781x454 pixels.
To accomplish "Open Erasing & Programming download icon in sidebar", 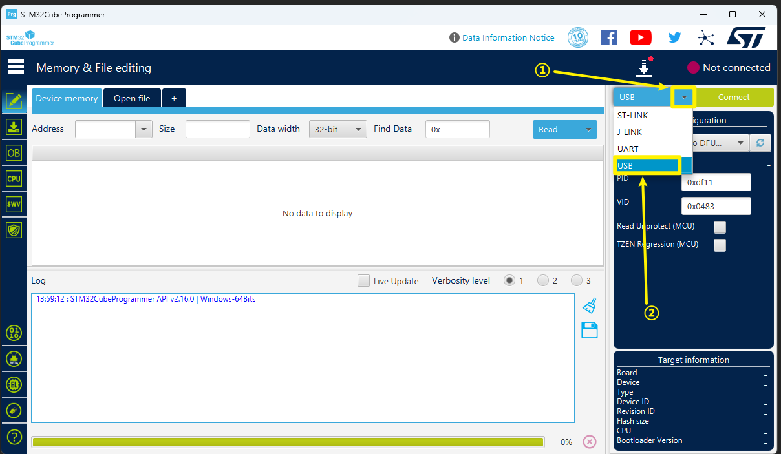I will (14, 127).
